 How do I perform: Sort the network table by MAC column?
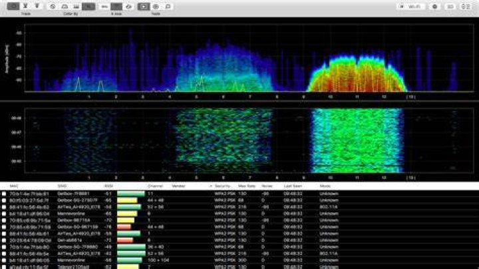coord(14,186)
